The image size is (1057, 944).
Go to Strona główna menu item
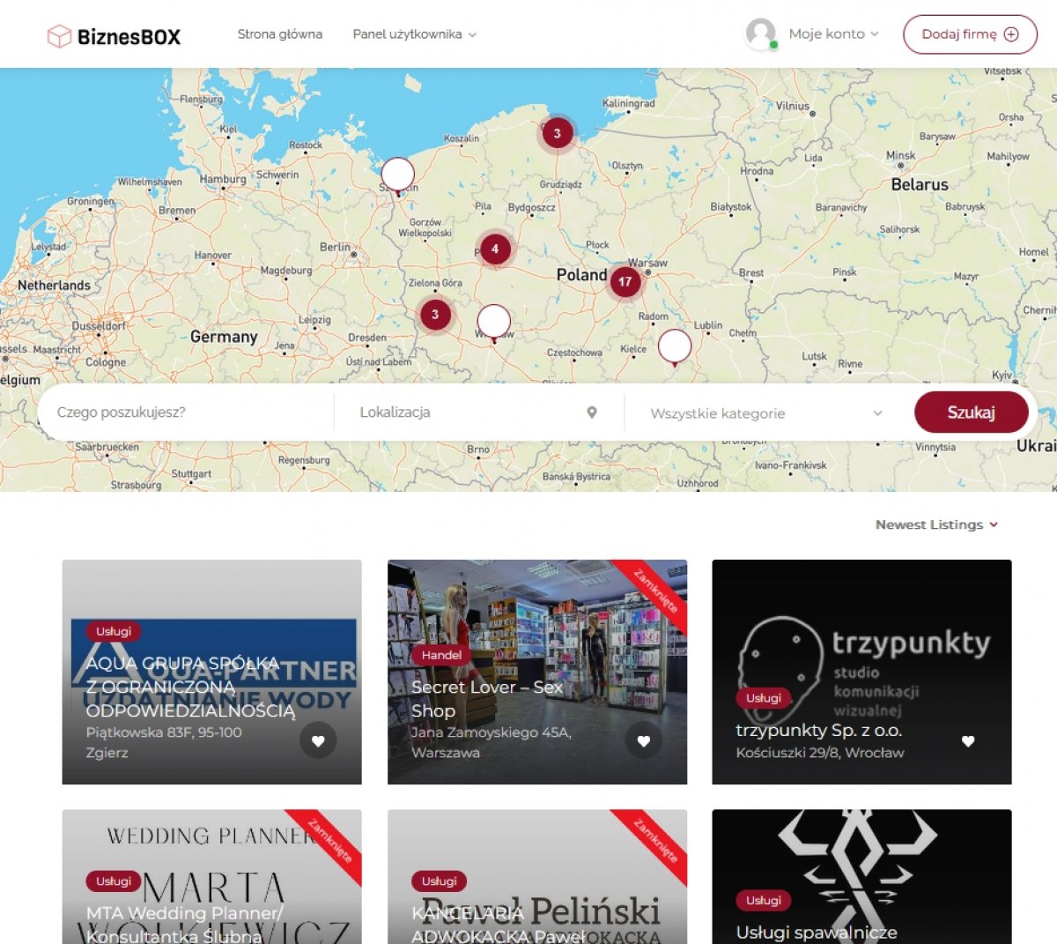pyautogui.click(x=280, y=34)
